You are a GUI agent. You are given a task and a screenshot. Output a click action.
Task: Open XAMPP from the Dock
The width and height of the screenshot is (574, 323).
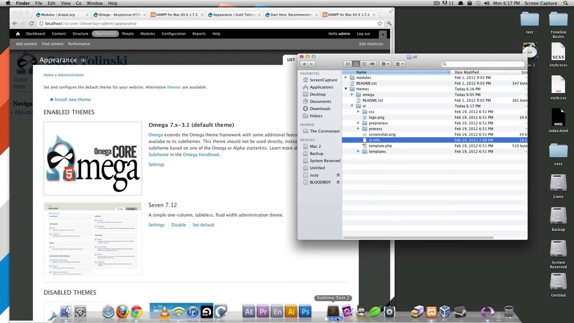coord(431,311)
